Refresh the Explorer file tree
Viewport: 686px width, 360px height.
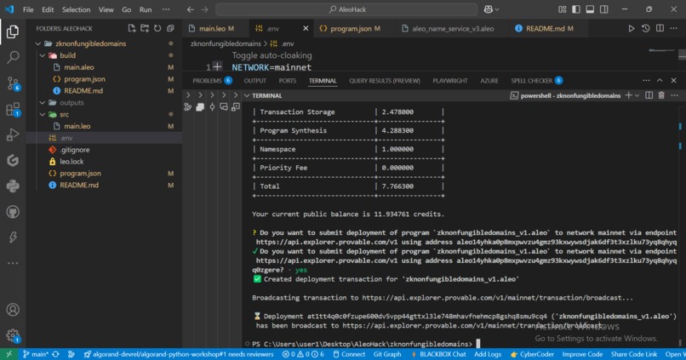tap(157, 28)
